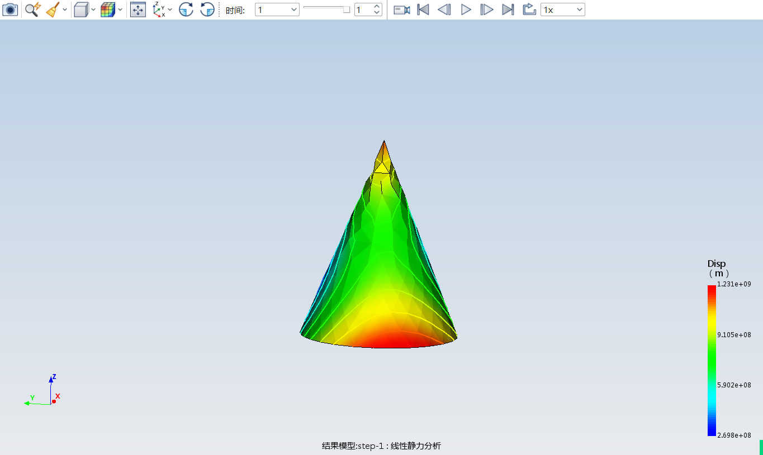
Task: Open the XYZ view orientation dropdown arrow
Action: pos(170,9)
